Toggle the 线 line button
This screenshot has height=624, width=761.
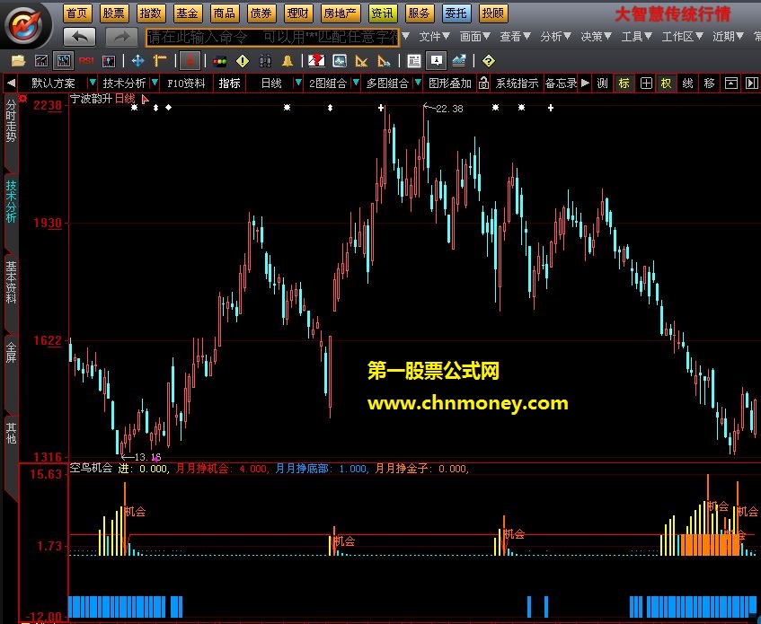[687, 83]
